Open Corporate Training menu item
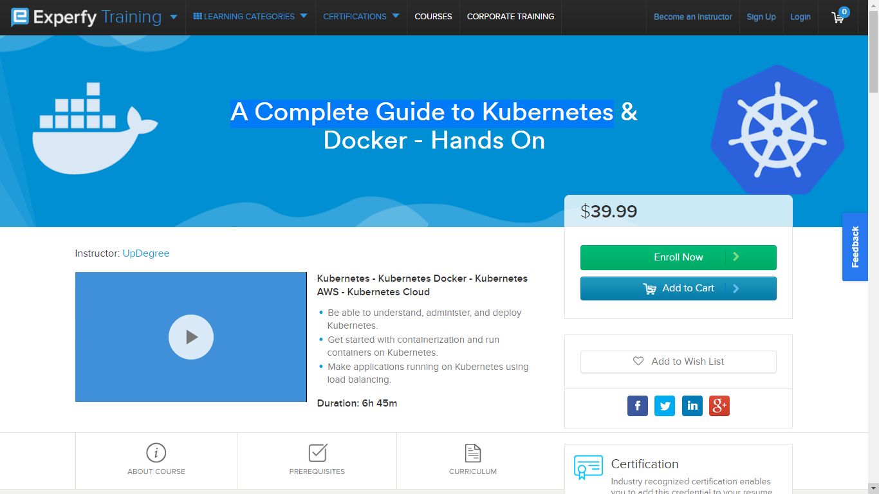This screenshot has width=879, height=494. [510, 17]
